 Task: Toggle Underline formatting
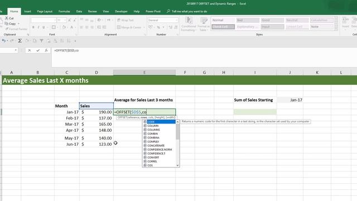(44, 27)
